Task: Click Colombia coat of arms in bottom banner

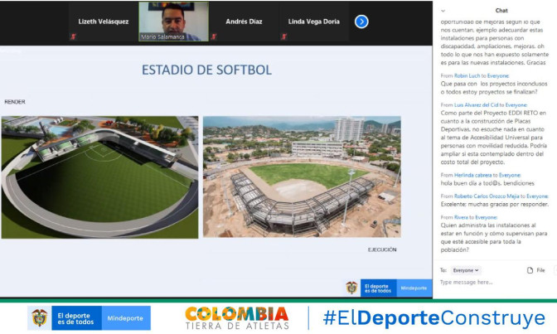Action: (40, 318)
